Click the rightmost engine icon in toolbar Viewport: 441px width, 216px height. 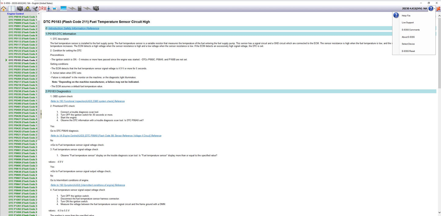coord(96,9)
